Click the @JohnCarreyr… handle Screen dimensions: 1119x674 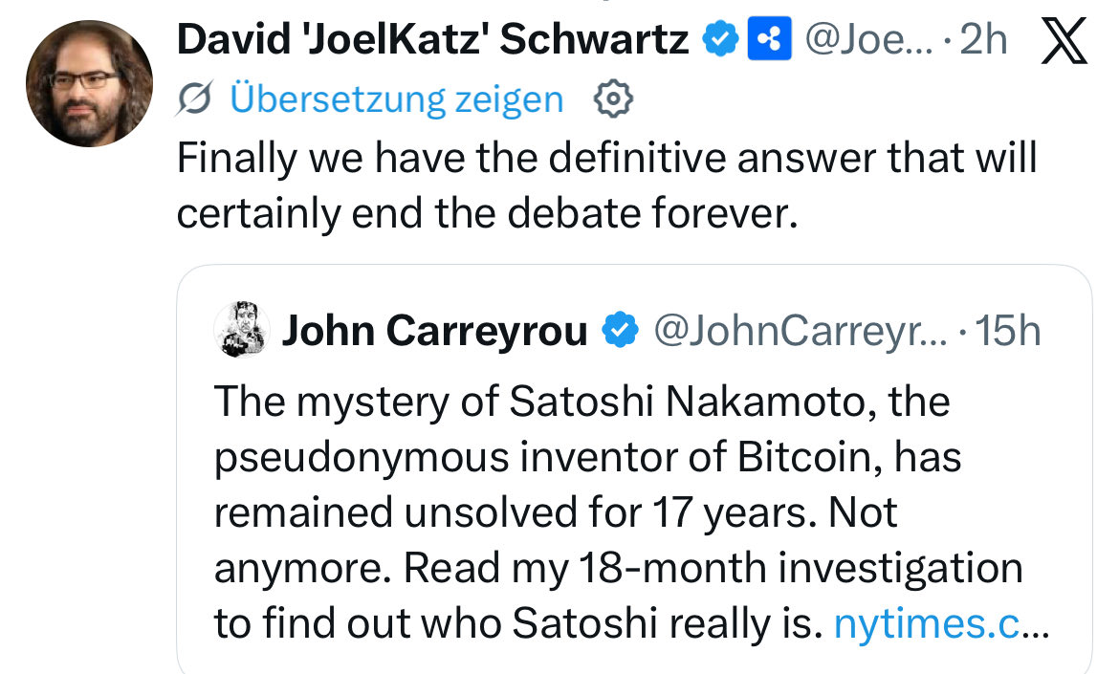point(799,331)
